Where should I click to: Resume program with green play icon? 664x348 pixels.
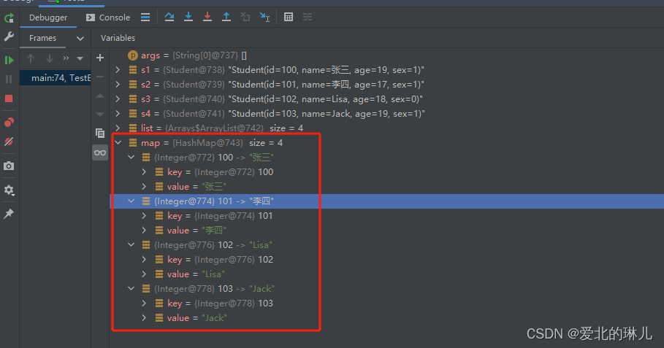(x=9, y=60)
